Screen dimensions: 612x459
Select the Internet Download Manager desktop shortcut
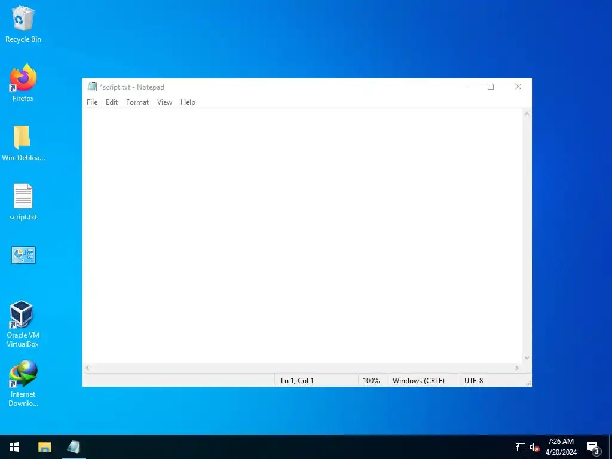point(23,384)
